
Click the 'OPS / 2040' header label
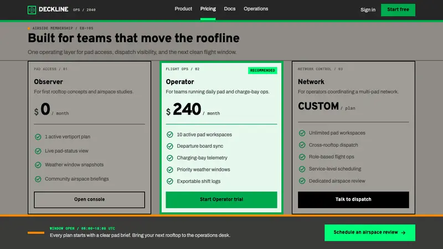point(84,10)
